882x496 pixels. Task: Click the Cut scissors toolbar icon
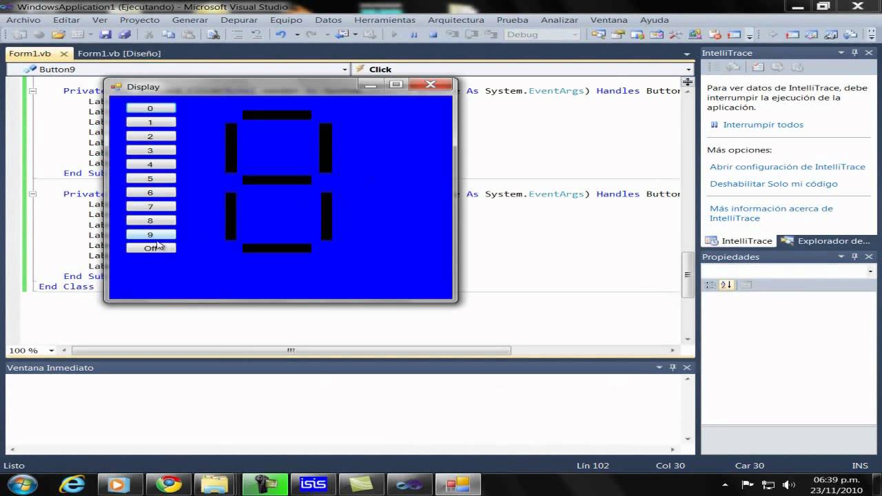click(148, 34)
